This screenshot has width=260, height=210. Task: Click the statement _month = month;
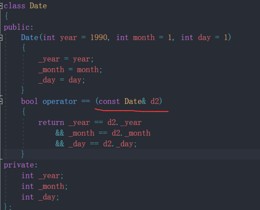click(70, 70)
